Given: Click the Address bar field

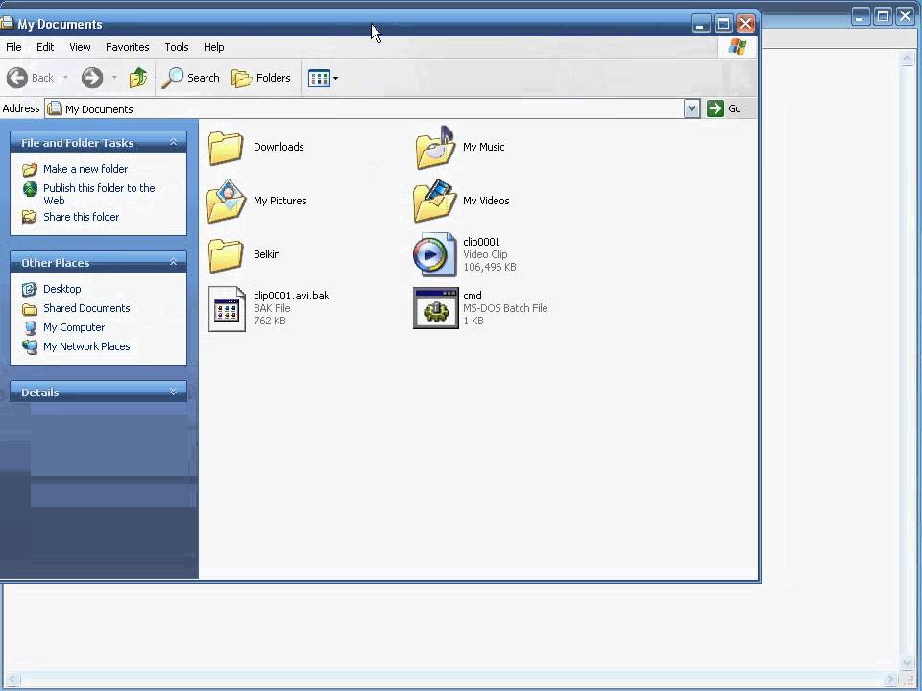Looking at the screenshot, I should pos(365,108).
